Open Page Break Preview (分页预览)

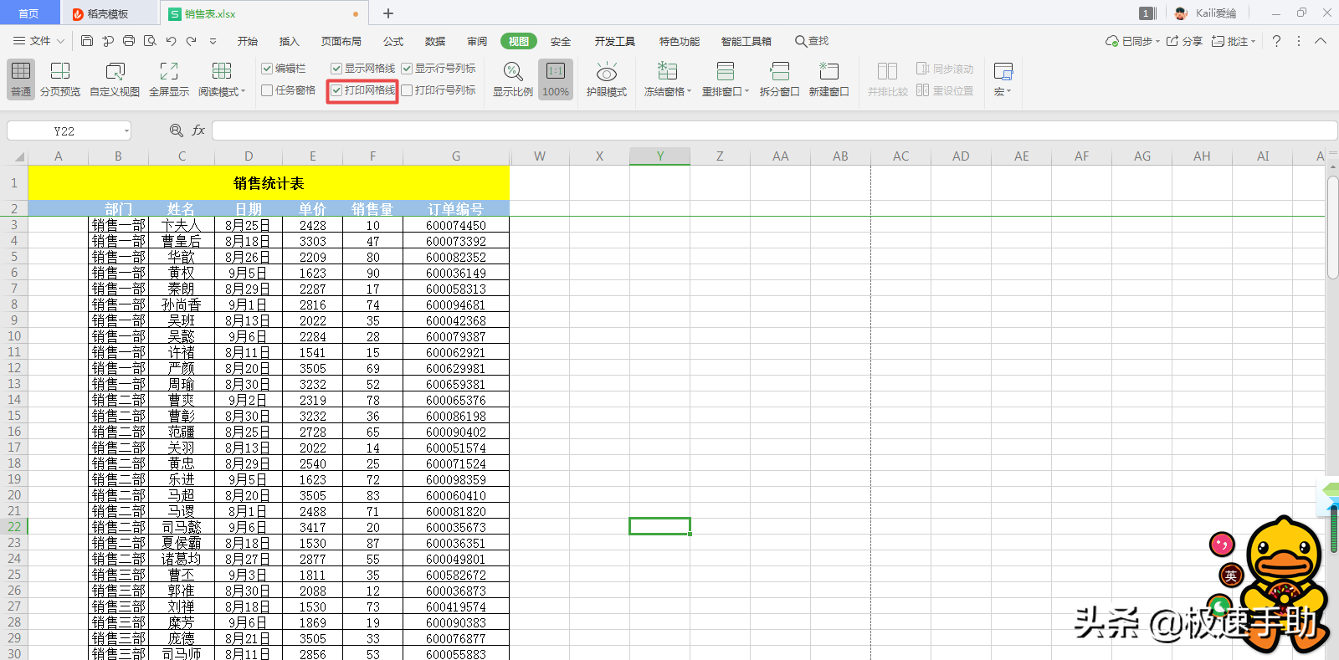point(60,79)
